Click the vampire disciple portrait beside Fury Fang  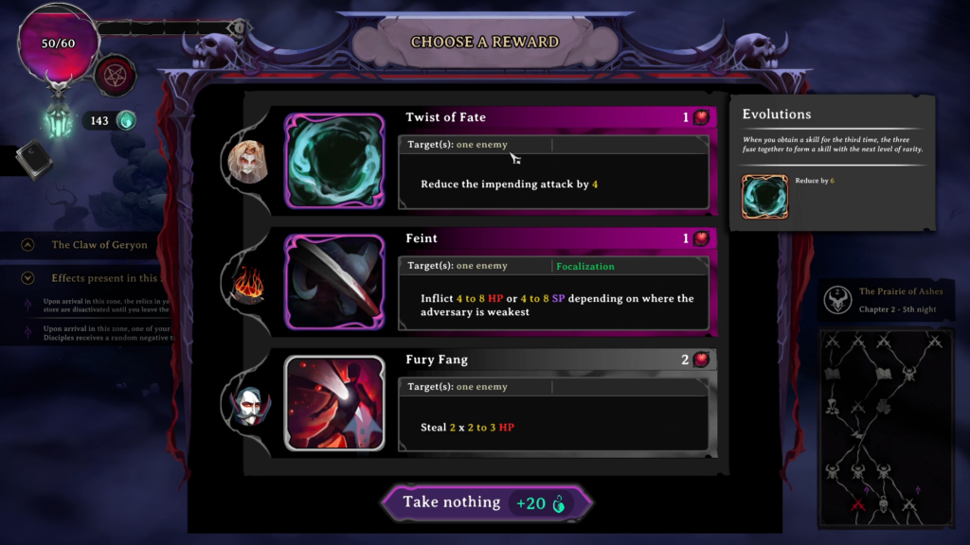pyautogui.click(x=250, y=405)
